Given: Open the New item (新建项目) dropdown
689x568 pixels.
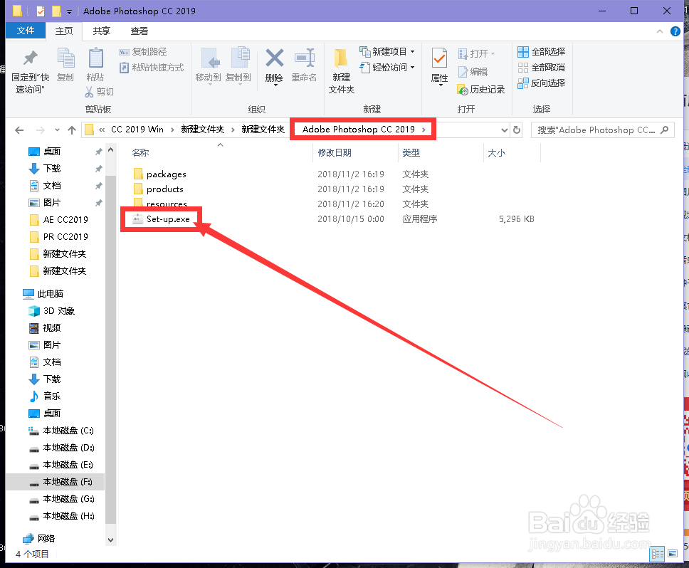Looking at the screenshot, I should tap(387, 52).
